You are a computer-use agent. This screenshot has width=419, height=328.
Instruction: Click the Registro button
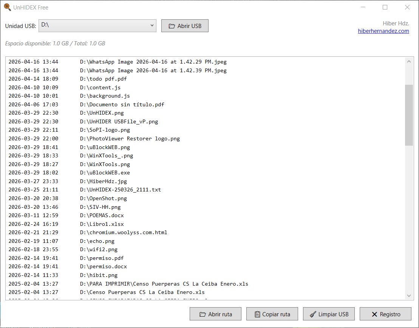click(385, 314)
